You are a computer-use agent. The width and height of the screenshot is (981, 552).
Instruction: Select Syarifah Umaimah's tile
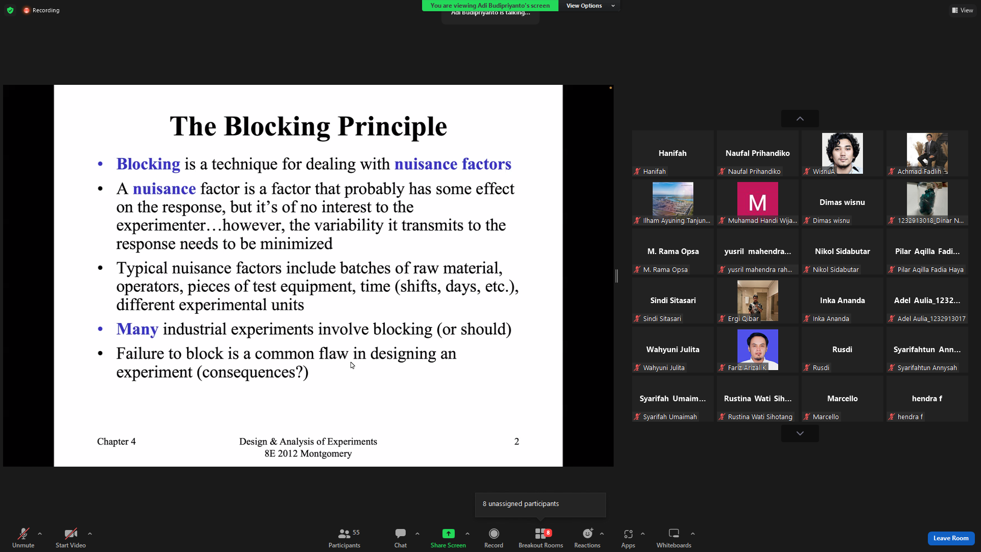coord(673,399)
